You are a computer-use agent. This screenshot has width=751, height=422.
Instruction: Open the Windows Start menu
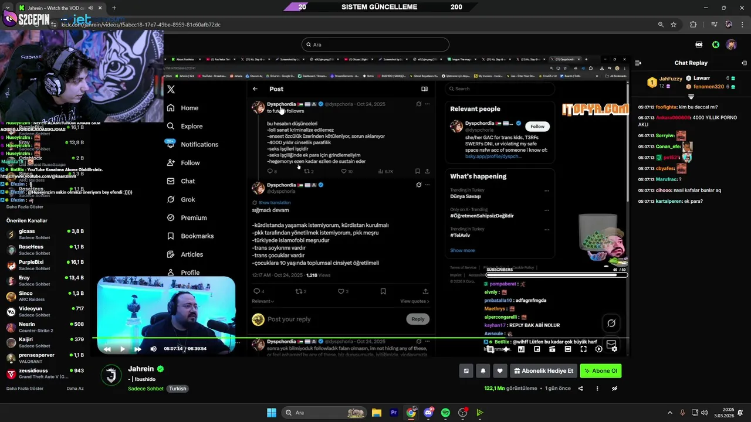coord(272,413)
